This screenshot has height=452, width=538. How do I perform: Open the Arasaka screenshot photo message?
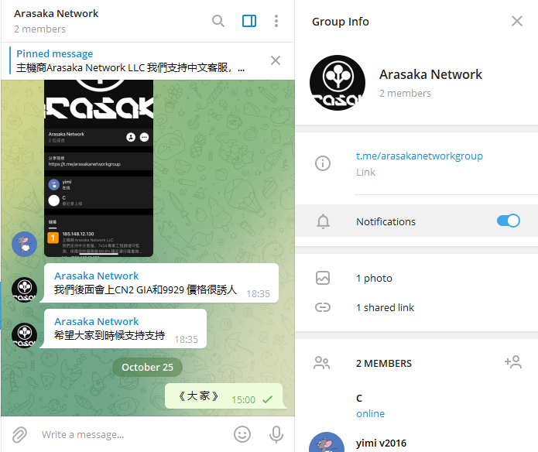[99, 168]
